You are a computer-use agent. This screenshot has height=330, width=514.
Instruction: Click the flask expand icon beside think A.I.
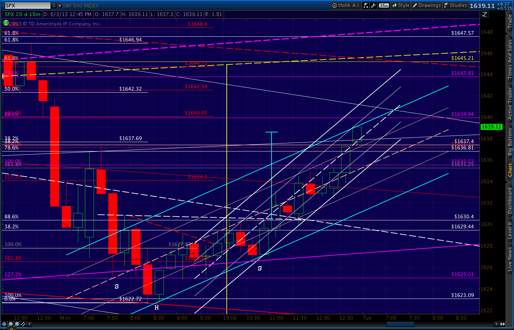tap(366, 5)
